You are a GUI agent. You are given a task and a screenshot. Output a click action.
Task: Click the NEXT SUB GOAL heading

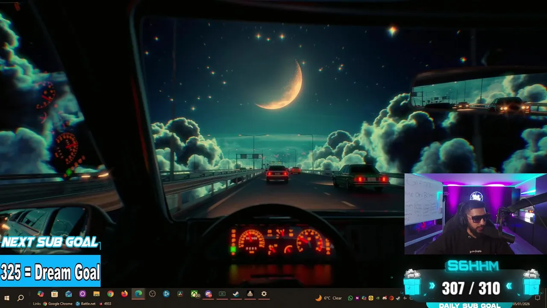click(x=50, y=242)
